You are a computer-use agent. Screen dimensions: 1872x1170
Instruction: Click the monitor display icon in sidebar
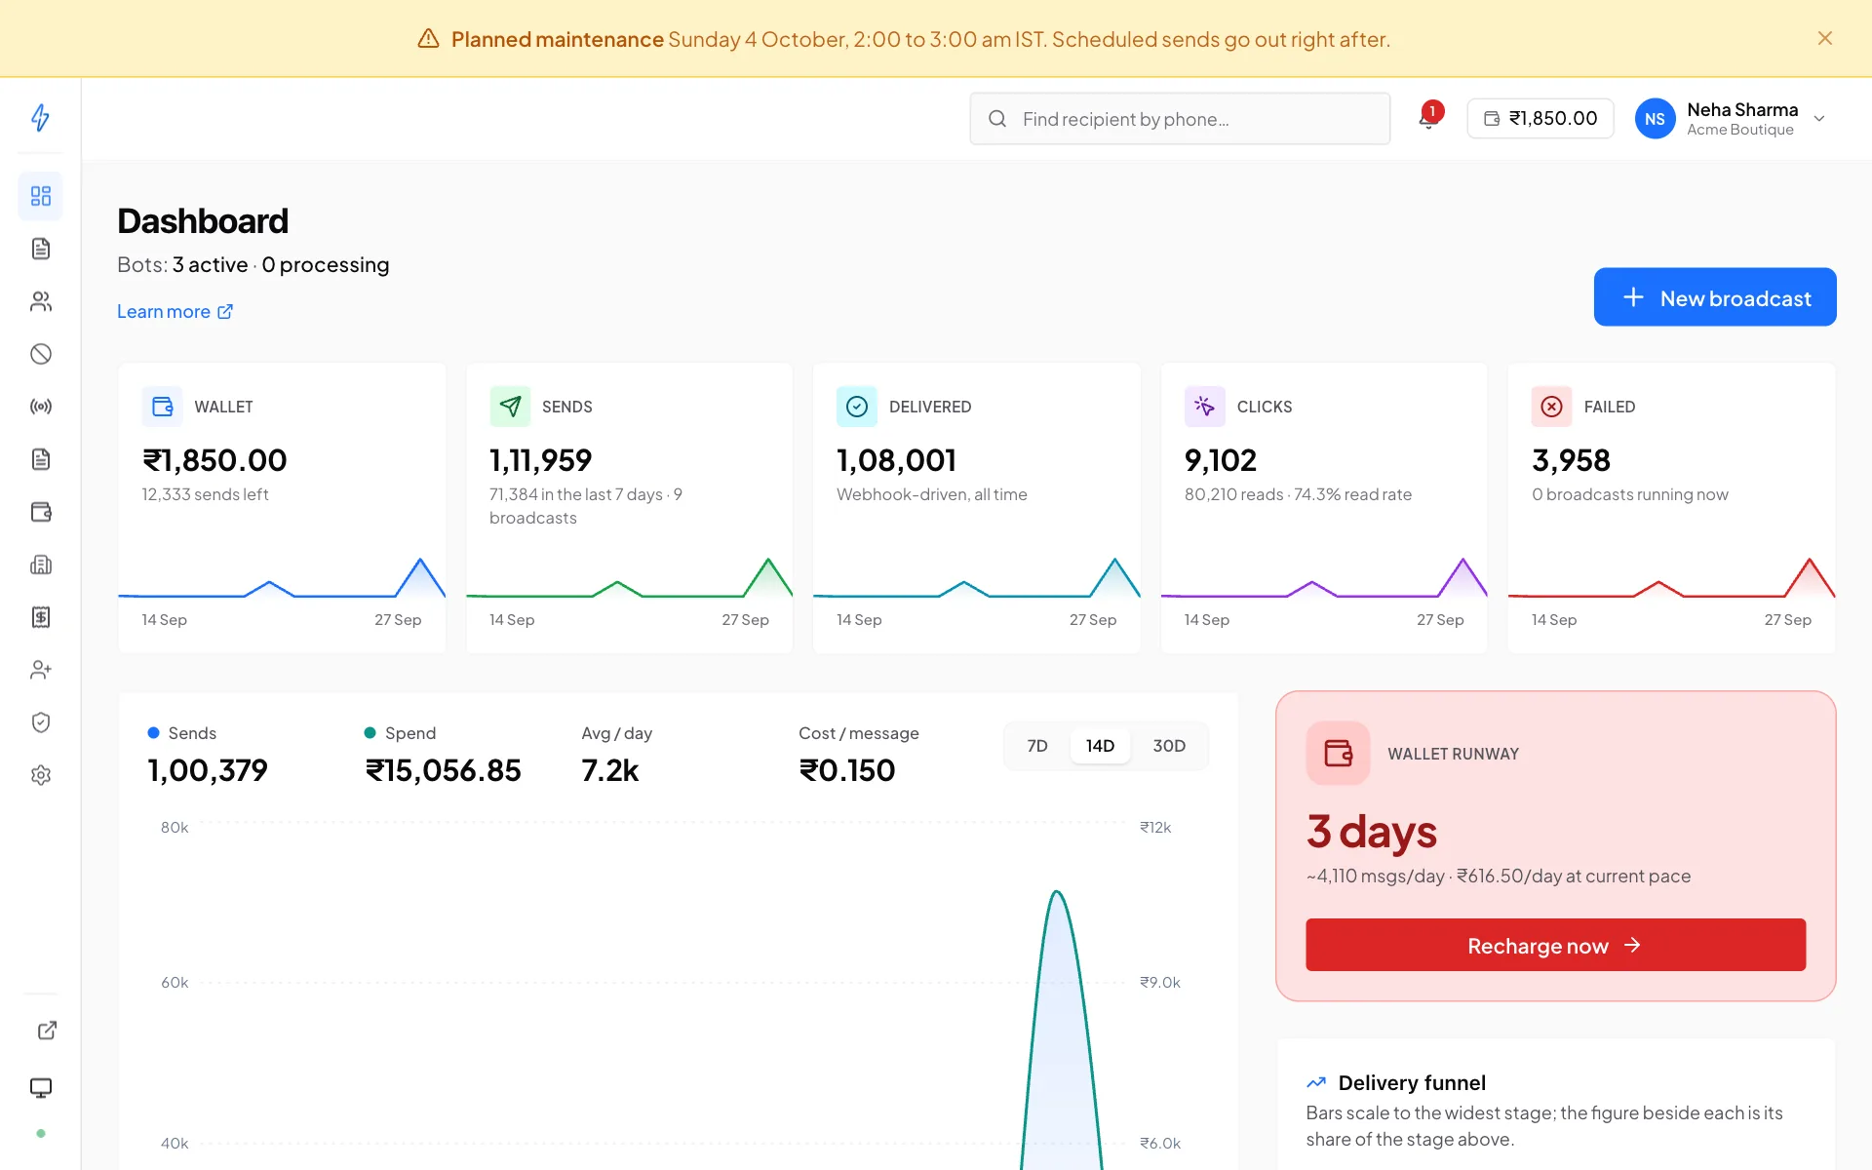click(41, 1087)
